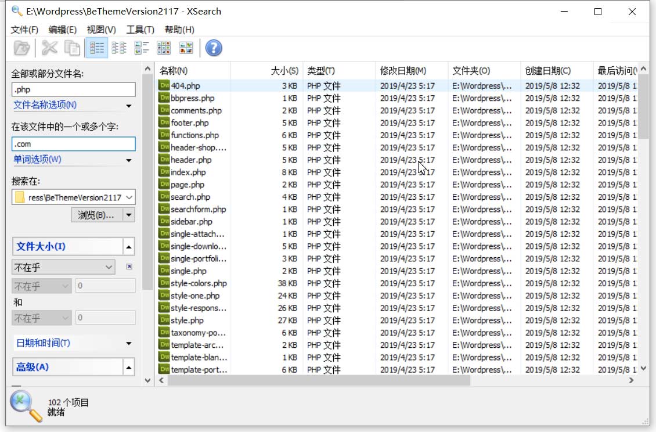Click the XSearch app icon in title bar
This screenshot has height=432, width=656.
(x=17, y=11)
